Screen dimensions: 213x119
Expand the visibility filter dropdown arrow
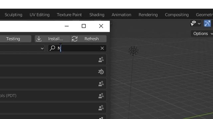pyautogui.click(x=199, y=23)
